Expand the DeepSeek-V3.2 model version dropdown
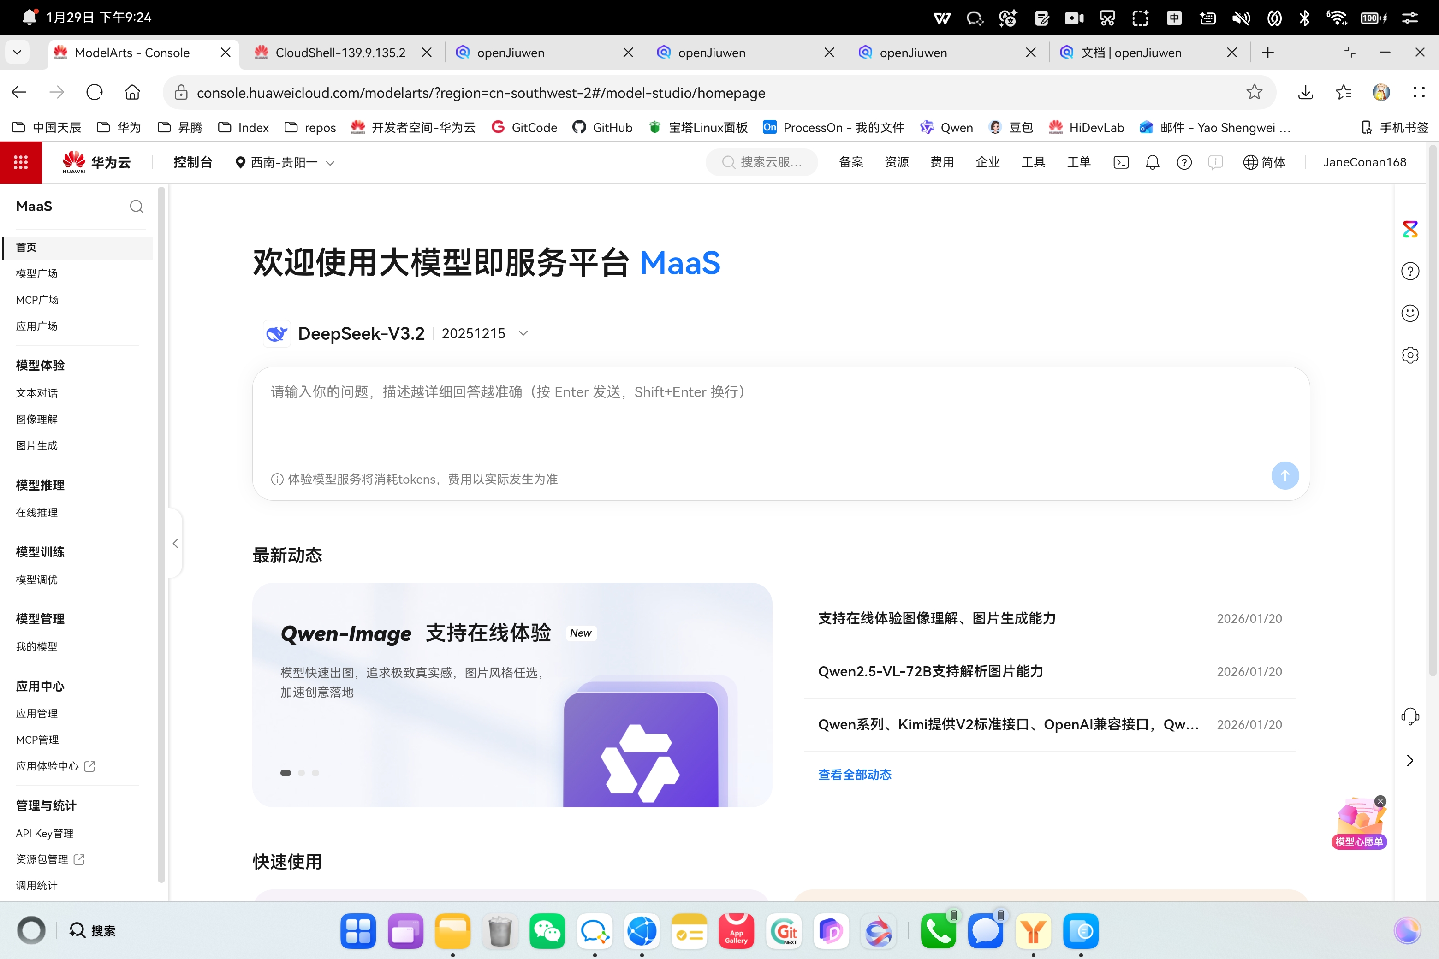 (x=523, y=333)
